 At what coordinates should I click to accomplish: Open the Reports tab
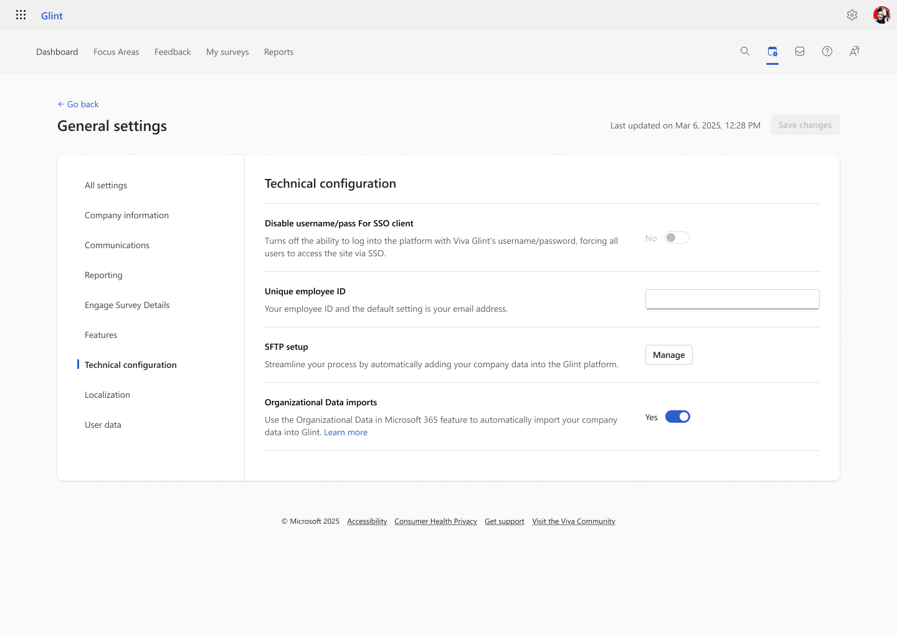pos(278,52)
